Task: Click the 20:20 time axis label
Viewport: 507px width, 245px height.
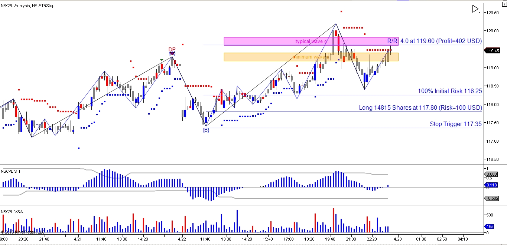Action: click(23, 239)
